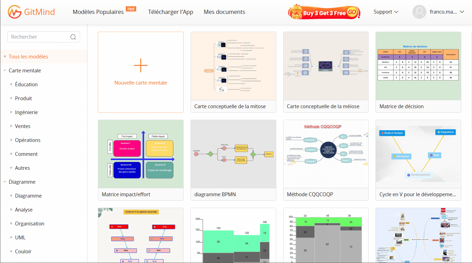472x263 pixels.
Task: Collapse the Carte mentale category
Action: pos(5,71)
